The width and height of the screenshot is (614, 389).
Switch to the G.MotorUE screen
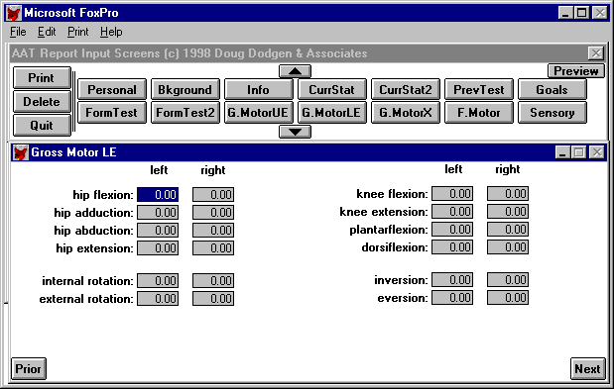pos(259,113)
